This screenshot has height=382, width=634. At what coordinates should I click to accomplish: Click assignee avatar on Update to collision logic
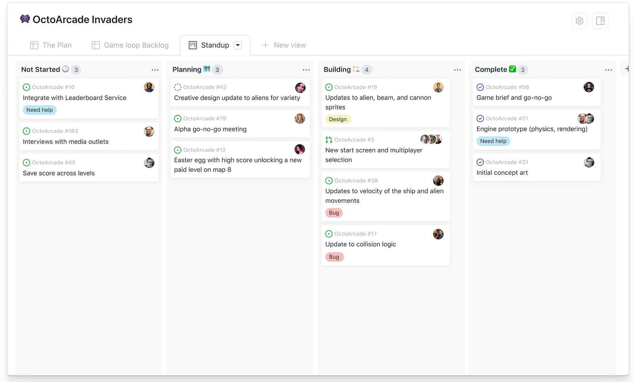click(438, 234)
